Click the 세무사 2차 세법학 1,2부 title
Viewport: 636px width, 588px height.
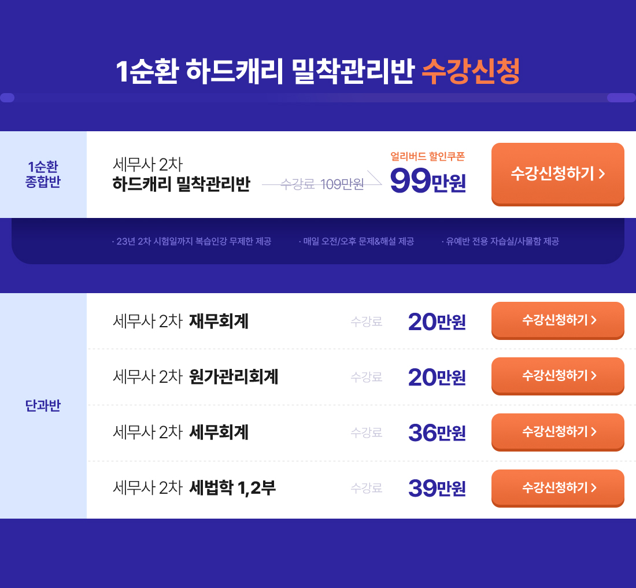pos(194,488)
